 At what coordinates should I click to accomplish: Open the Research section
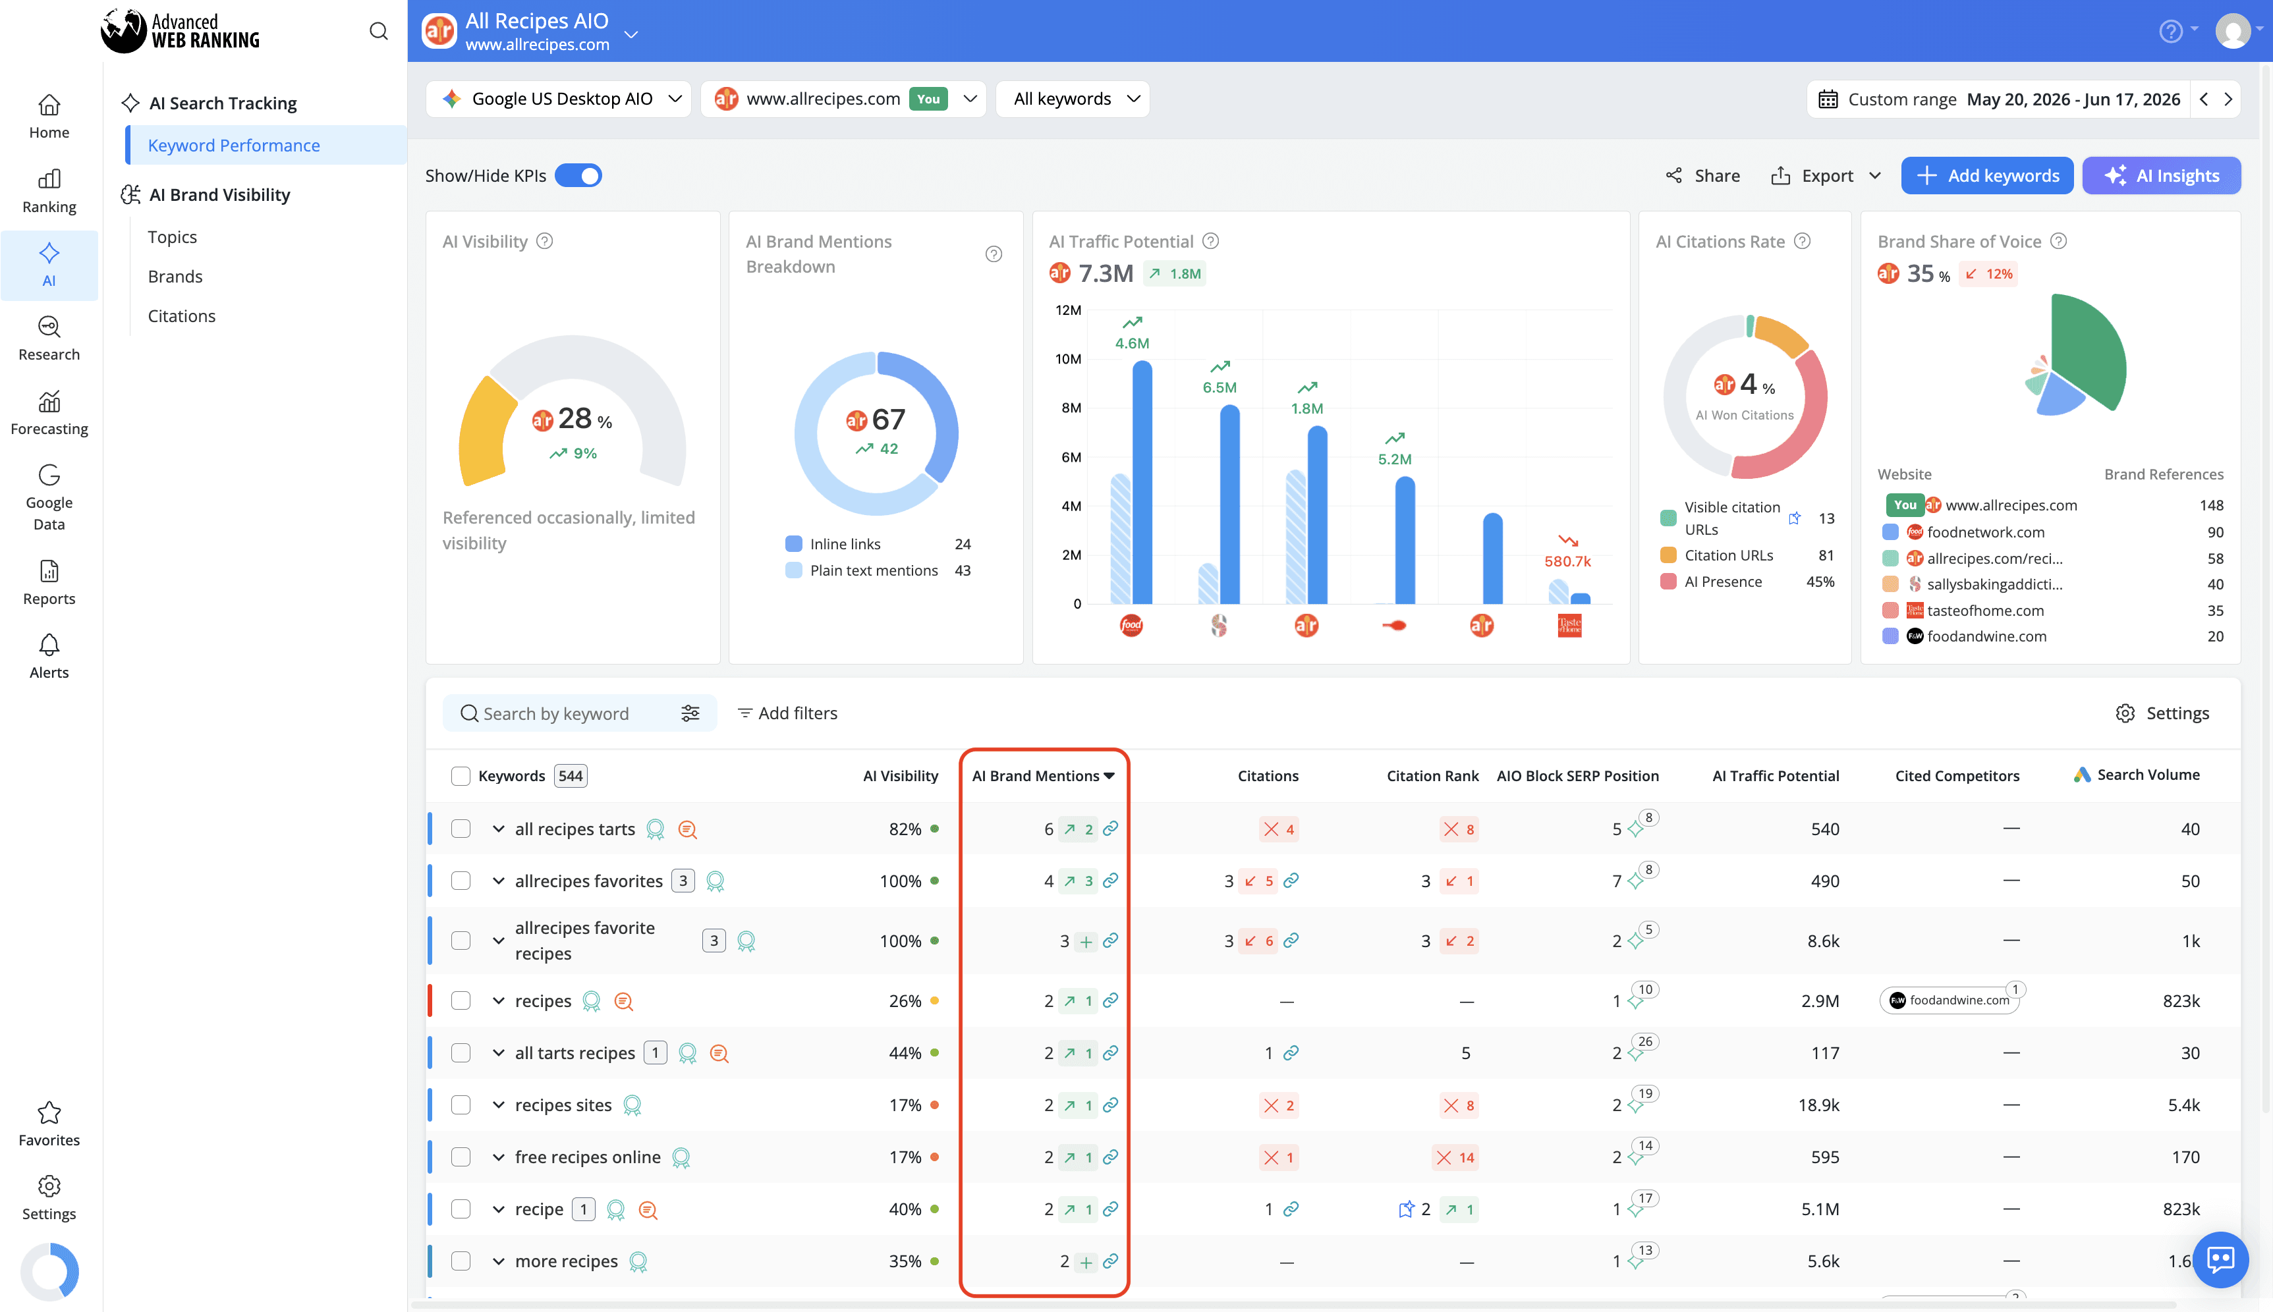(49, 339)
